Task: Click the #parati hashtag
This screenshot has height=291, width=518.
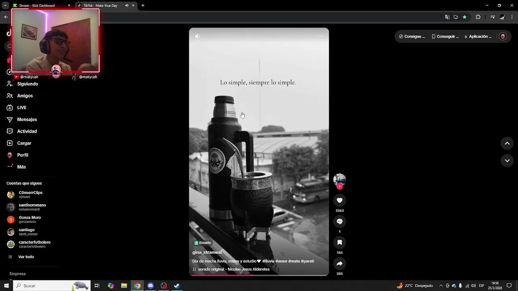Action: pyautogui.click(x=308, y=261)
